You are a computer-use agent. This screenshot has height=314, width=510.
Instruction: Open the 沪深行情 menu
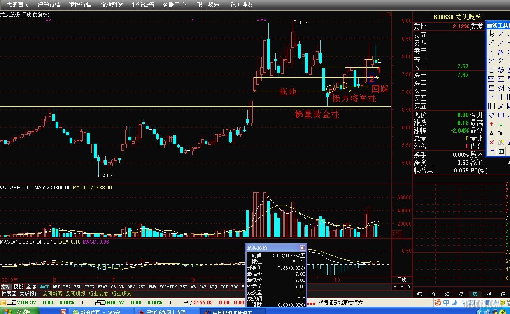(49, 5)
